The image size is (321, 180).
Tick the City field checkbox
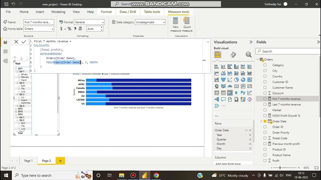265,71
